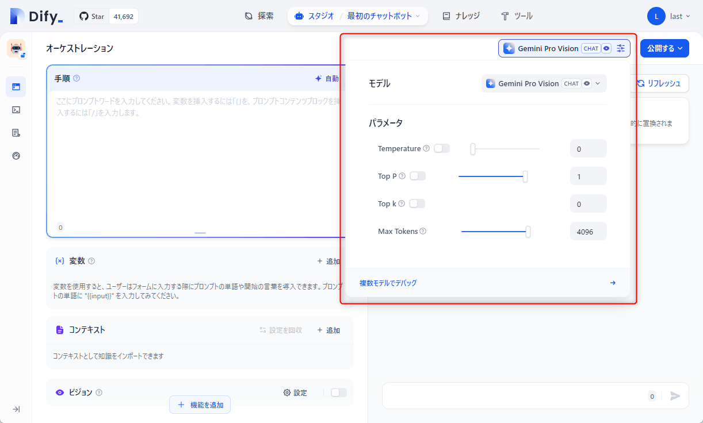Click the リフレッシュ button
Screen dimensions: 703x423
[x=660, y=83]
